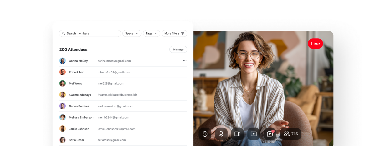Click the share screen icon
The height and width of the screenshot is (146, 375).
[x=254, y=134]
